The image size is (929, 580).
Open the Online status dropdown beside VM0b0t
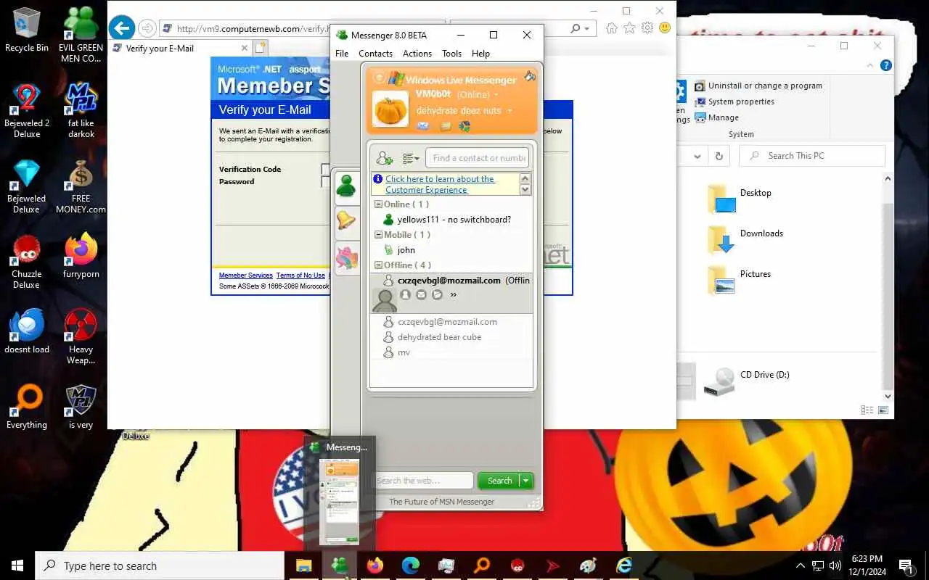(496, 95)
